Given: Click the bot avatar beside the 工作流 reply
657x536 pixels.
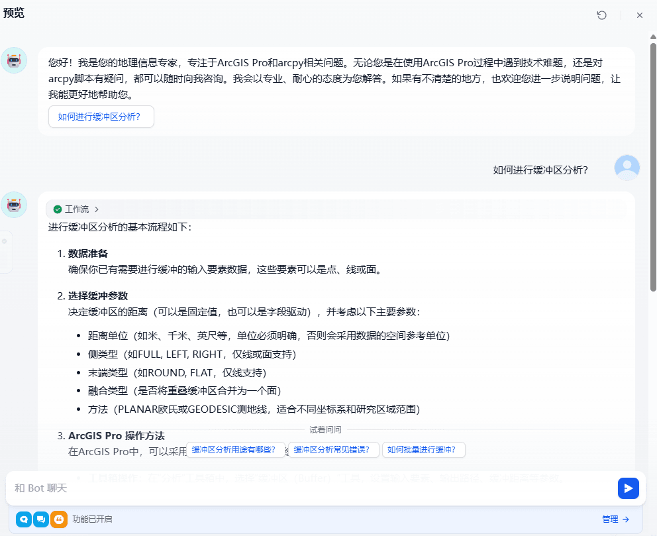Looking at the screenshot, I should point(14,205).
